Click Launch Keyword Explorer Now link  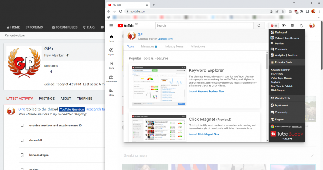click(207, 92)
